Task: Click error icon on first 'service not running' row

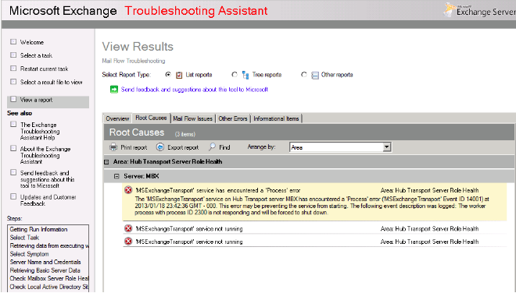Action: point(128,228)
